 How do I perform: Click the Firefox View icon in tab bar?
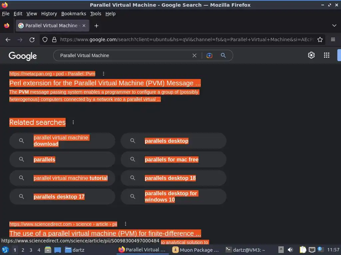[x=7, y=26]
